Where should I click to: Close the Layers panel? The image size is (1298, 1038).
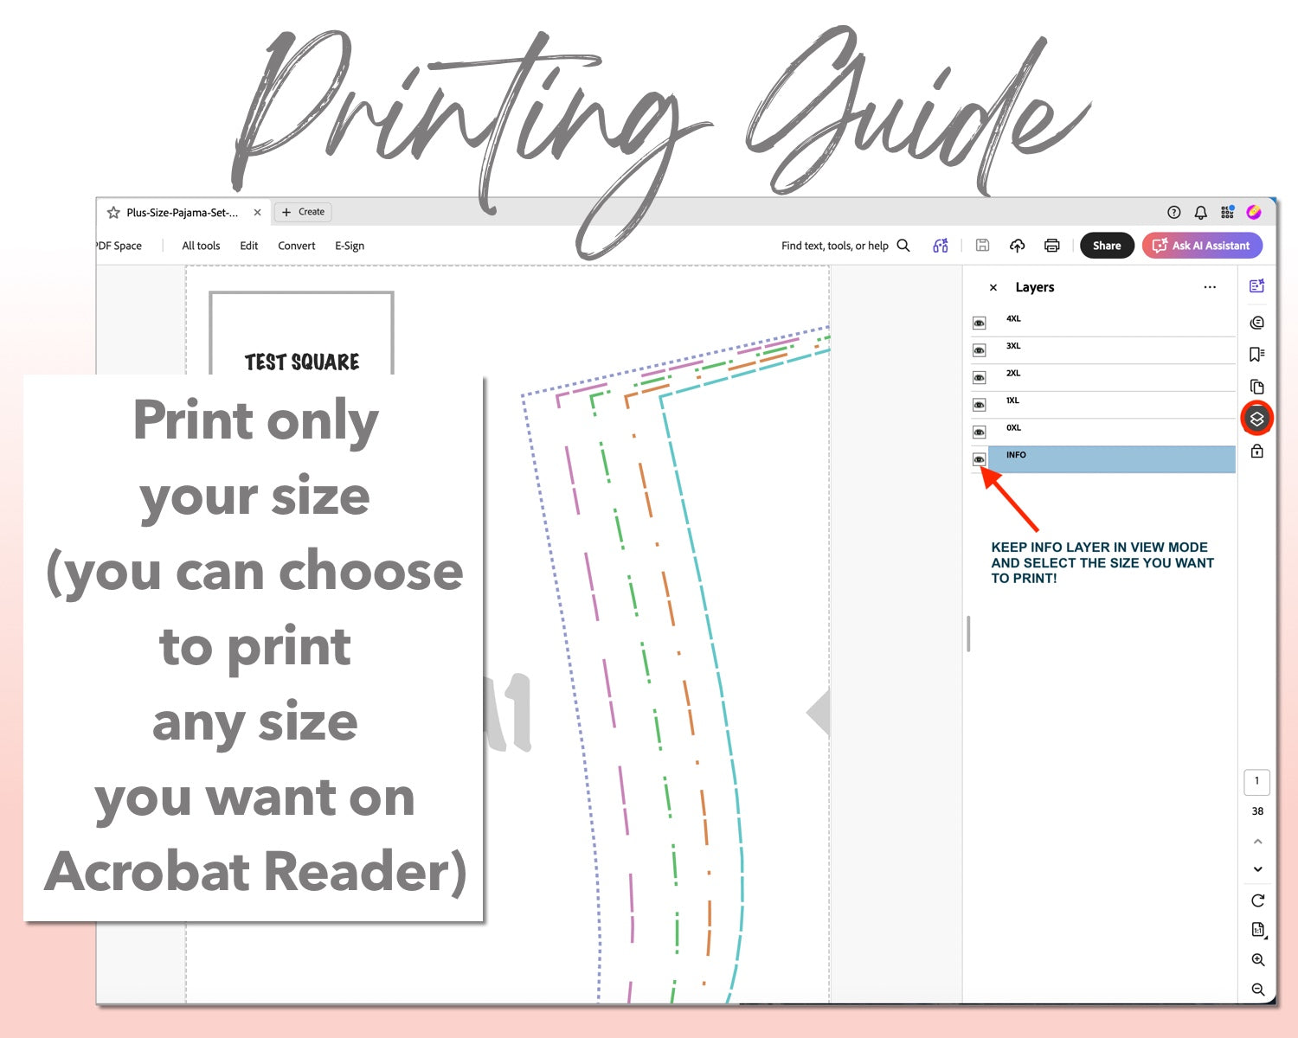pos(993,287)
